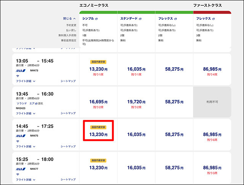
Task: Select 19,720円 スタンダード fare for 13:45 flight
Action: 136,102
